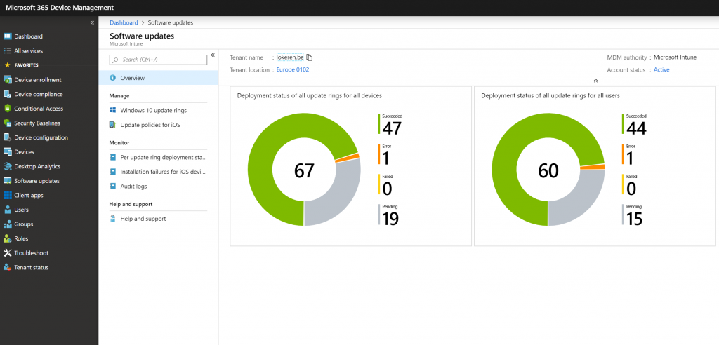
Task: Click the Device configuration icon
Action: 7,137
